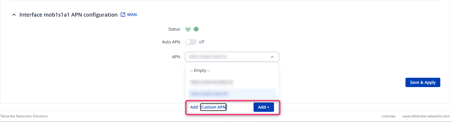Focus the Custom APN text field
452x122 pixels.
(213, 107)
